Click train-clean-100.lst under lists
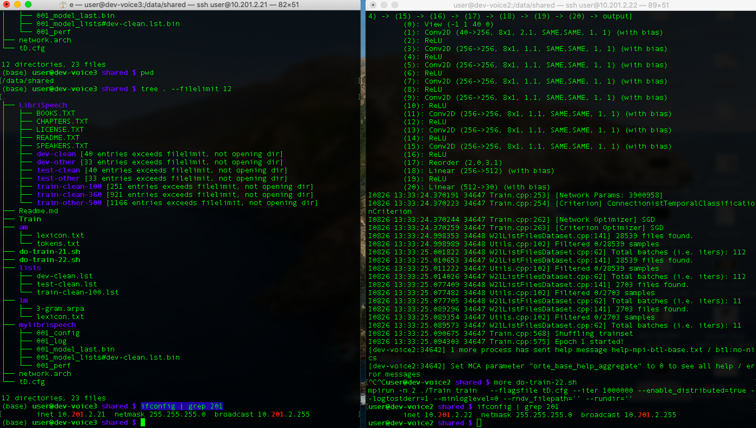Screen dimensions: 756x428 pos(78,292)
